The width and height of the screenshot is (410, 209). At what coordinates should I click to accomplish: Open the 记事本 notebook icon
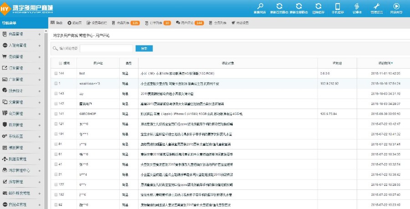357,6
